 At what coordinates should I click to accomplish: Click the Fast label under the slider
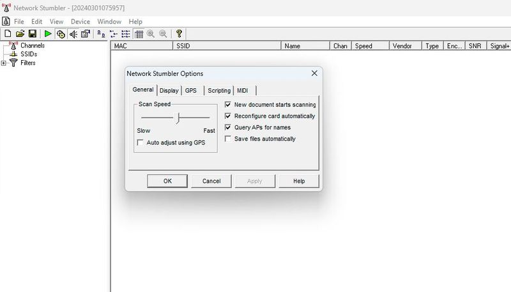pyautogui.click(x=210, y=131)
